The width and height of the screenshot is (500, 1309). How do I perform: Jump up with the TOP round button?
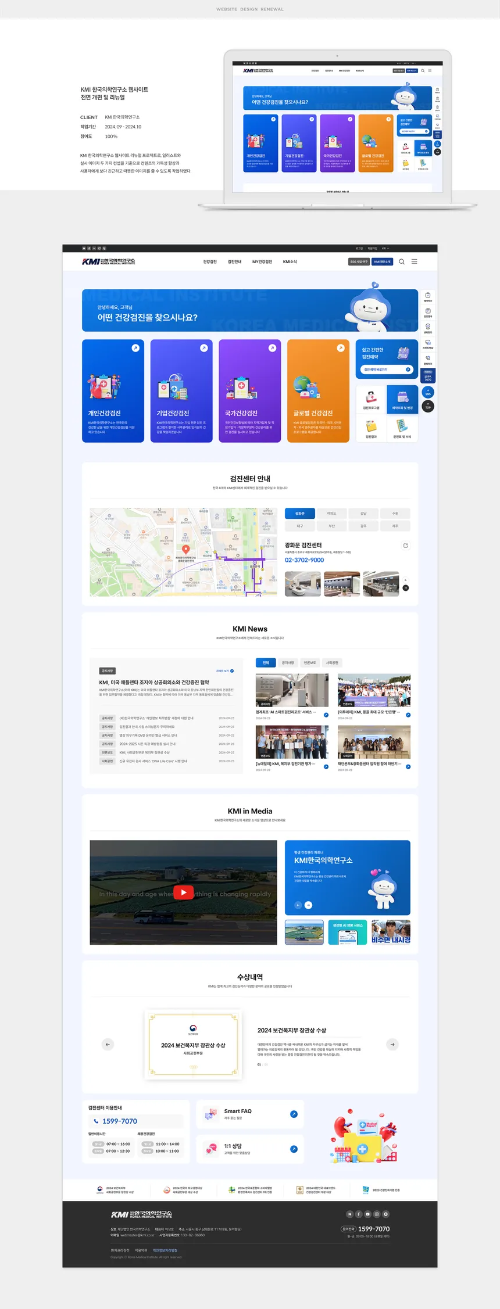pyautogui.click(x=428, y=406)
